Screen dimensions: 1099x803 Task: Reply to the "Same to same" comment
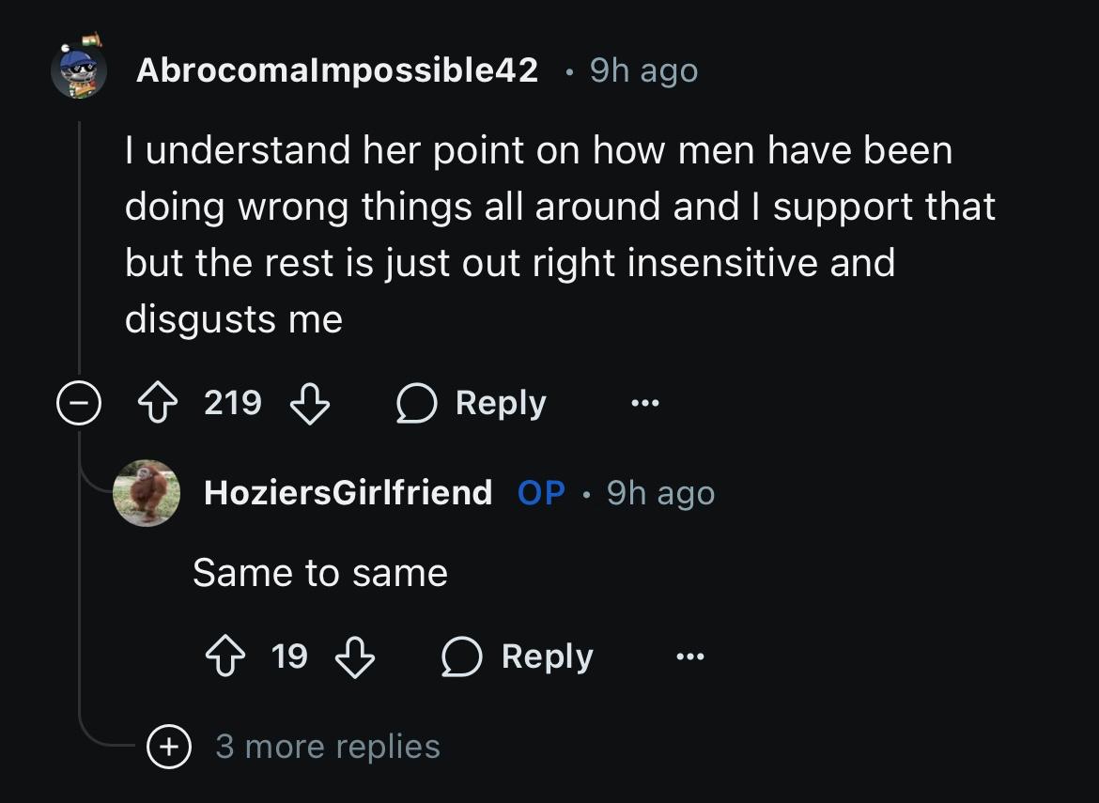point(518,656)
